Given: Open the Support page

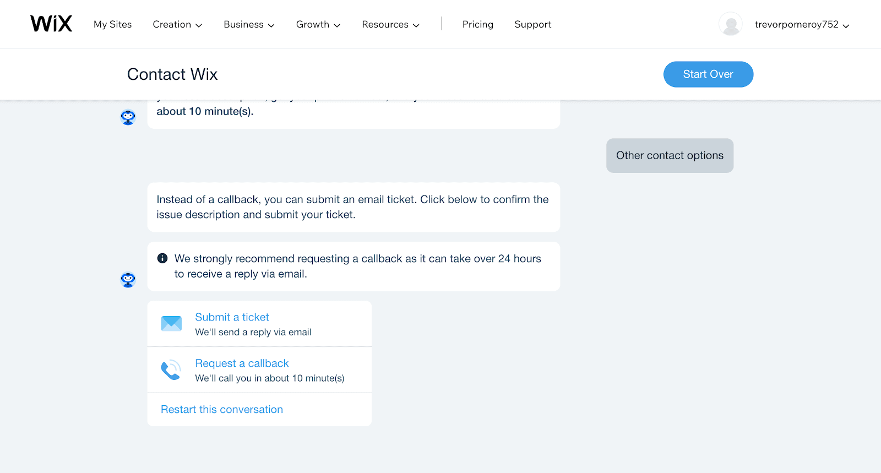Looking at the screenshot, I should (533, 24).
